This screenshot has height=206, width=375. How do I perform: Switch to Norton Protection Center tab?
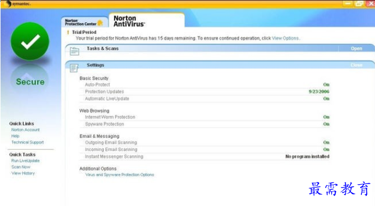pyautogui.click(x=84, y=22)
